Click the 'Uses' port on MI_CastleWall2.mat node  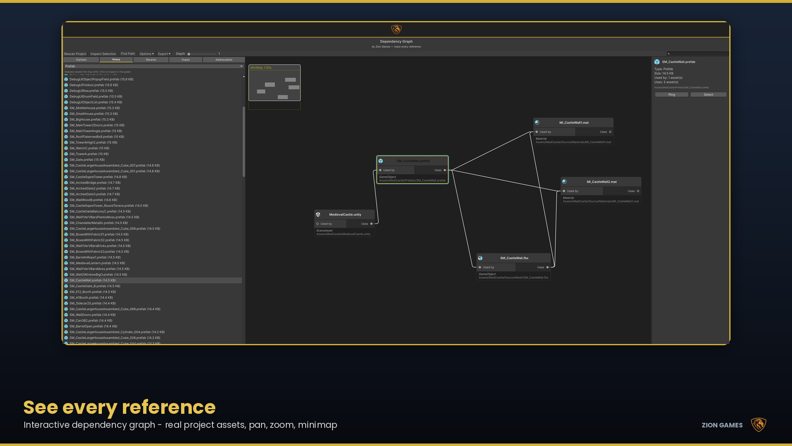638,191
